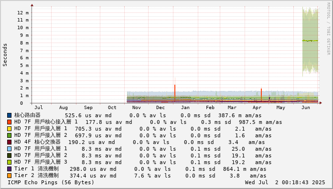Screen dimensions: 333x189
Task: Click the 864.1 m am/as value
Action: (245, 169)
